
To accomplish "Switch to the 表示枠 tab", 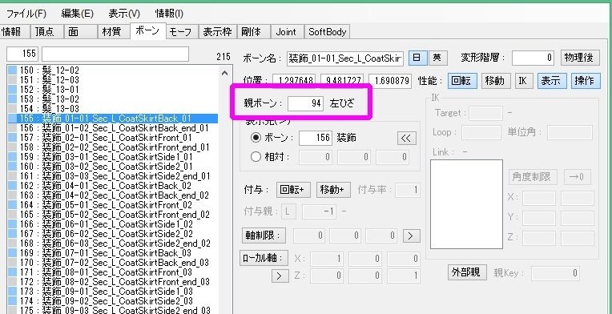I will point(217,32).
